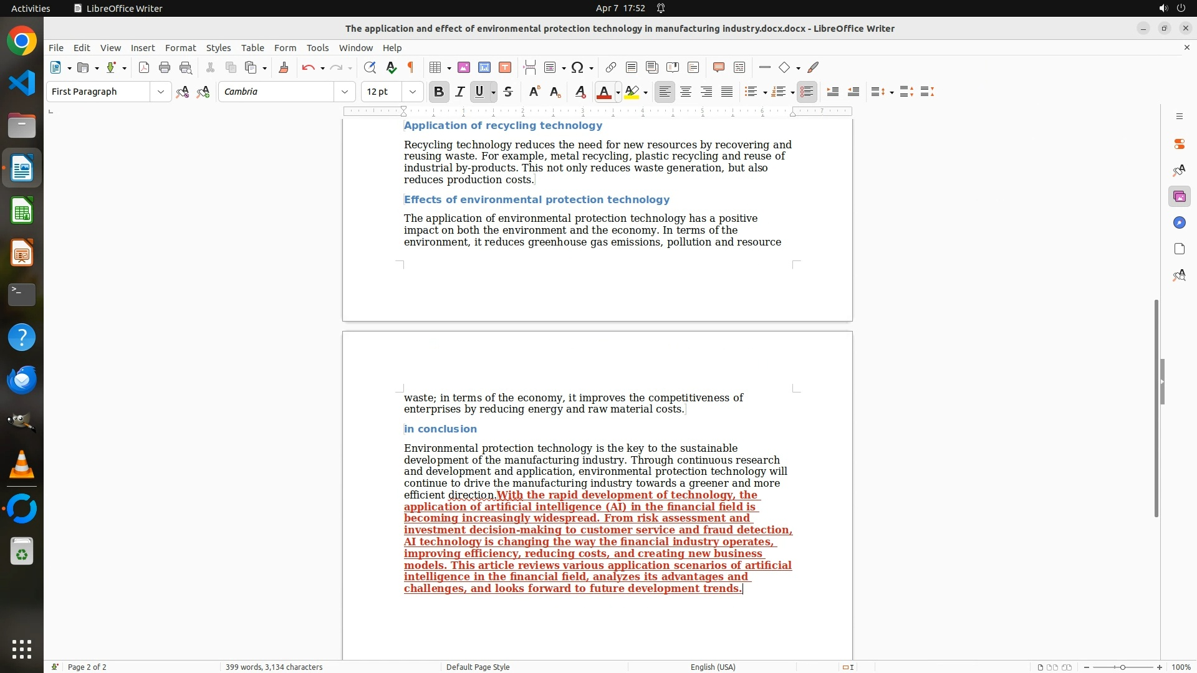The image size is (1197, 673).
Task: Click the Insert Image icon
Action: click(464, 68)
